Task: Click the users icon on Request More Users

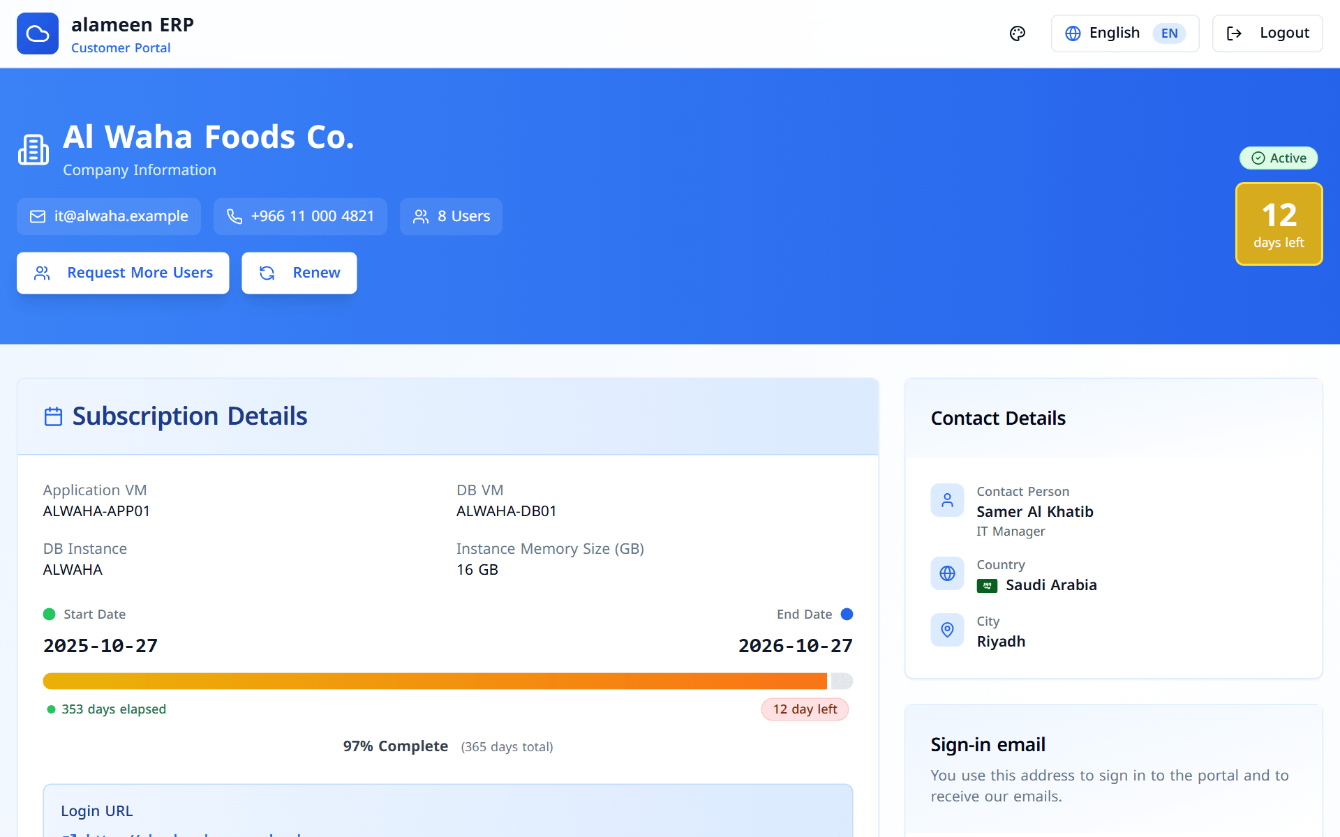Action: (42, 273)
